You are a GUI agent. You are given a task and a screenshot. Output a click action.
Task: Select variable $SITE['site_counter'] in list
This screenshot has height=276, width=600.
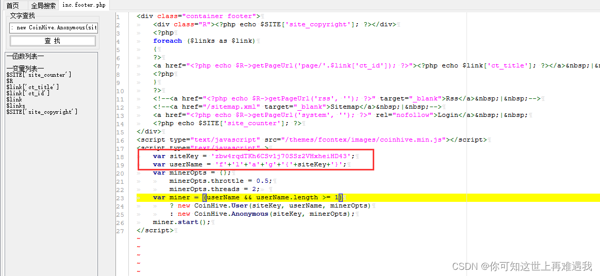[x=39, y=75]
